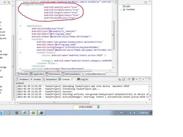Viewport: 183px width, 137px height.
Task: Expand the manifest node in Outline
Action: (x=121, y=9)
